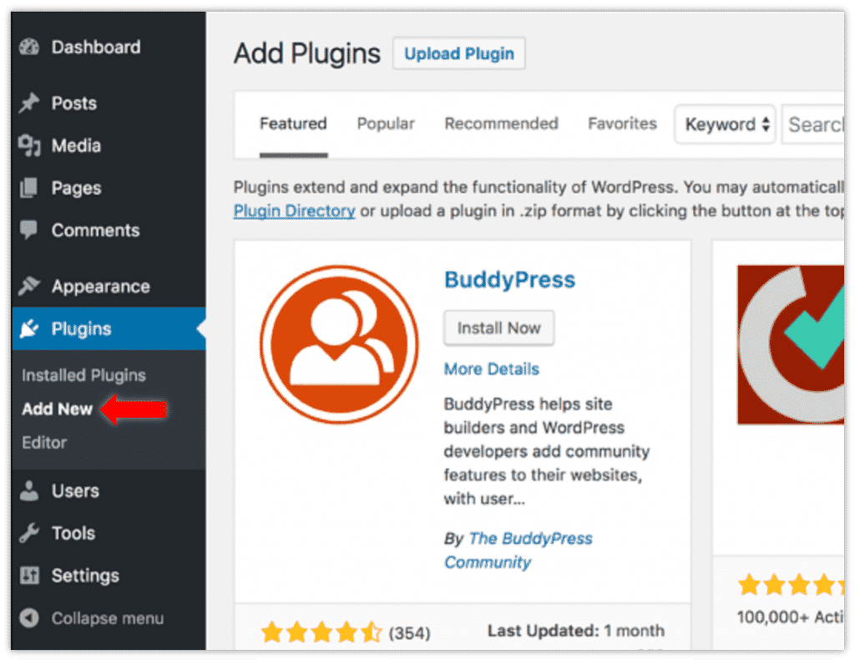855x660 pixels.
Task: Open the Appearance menu
Action: point(100,287)
